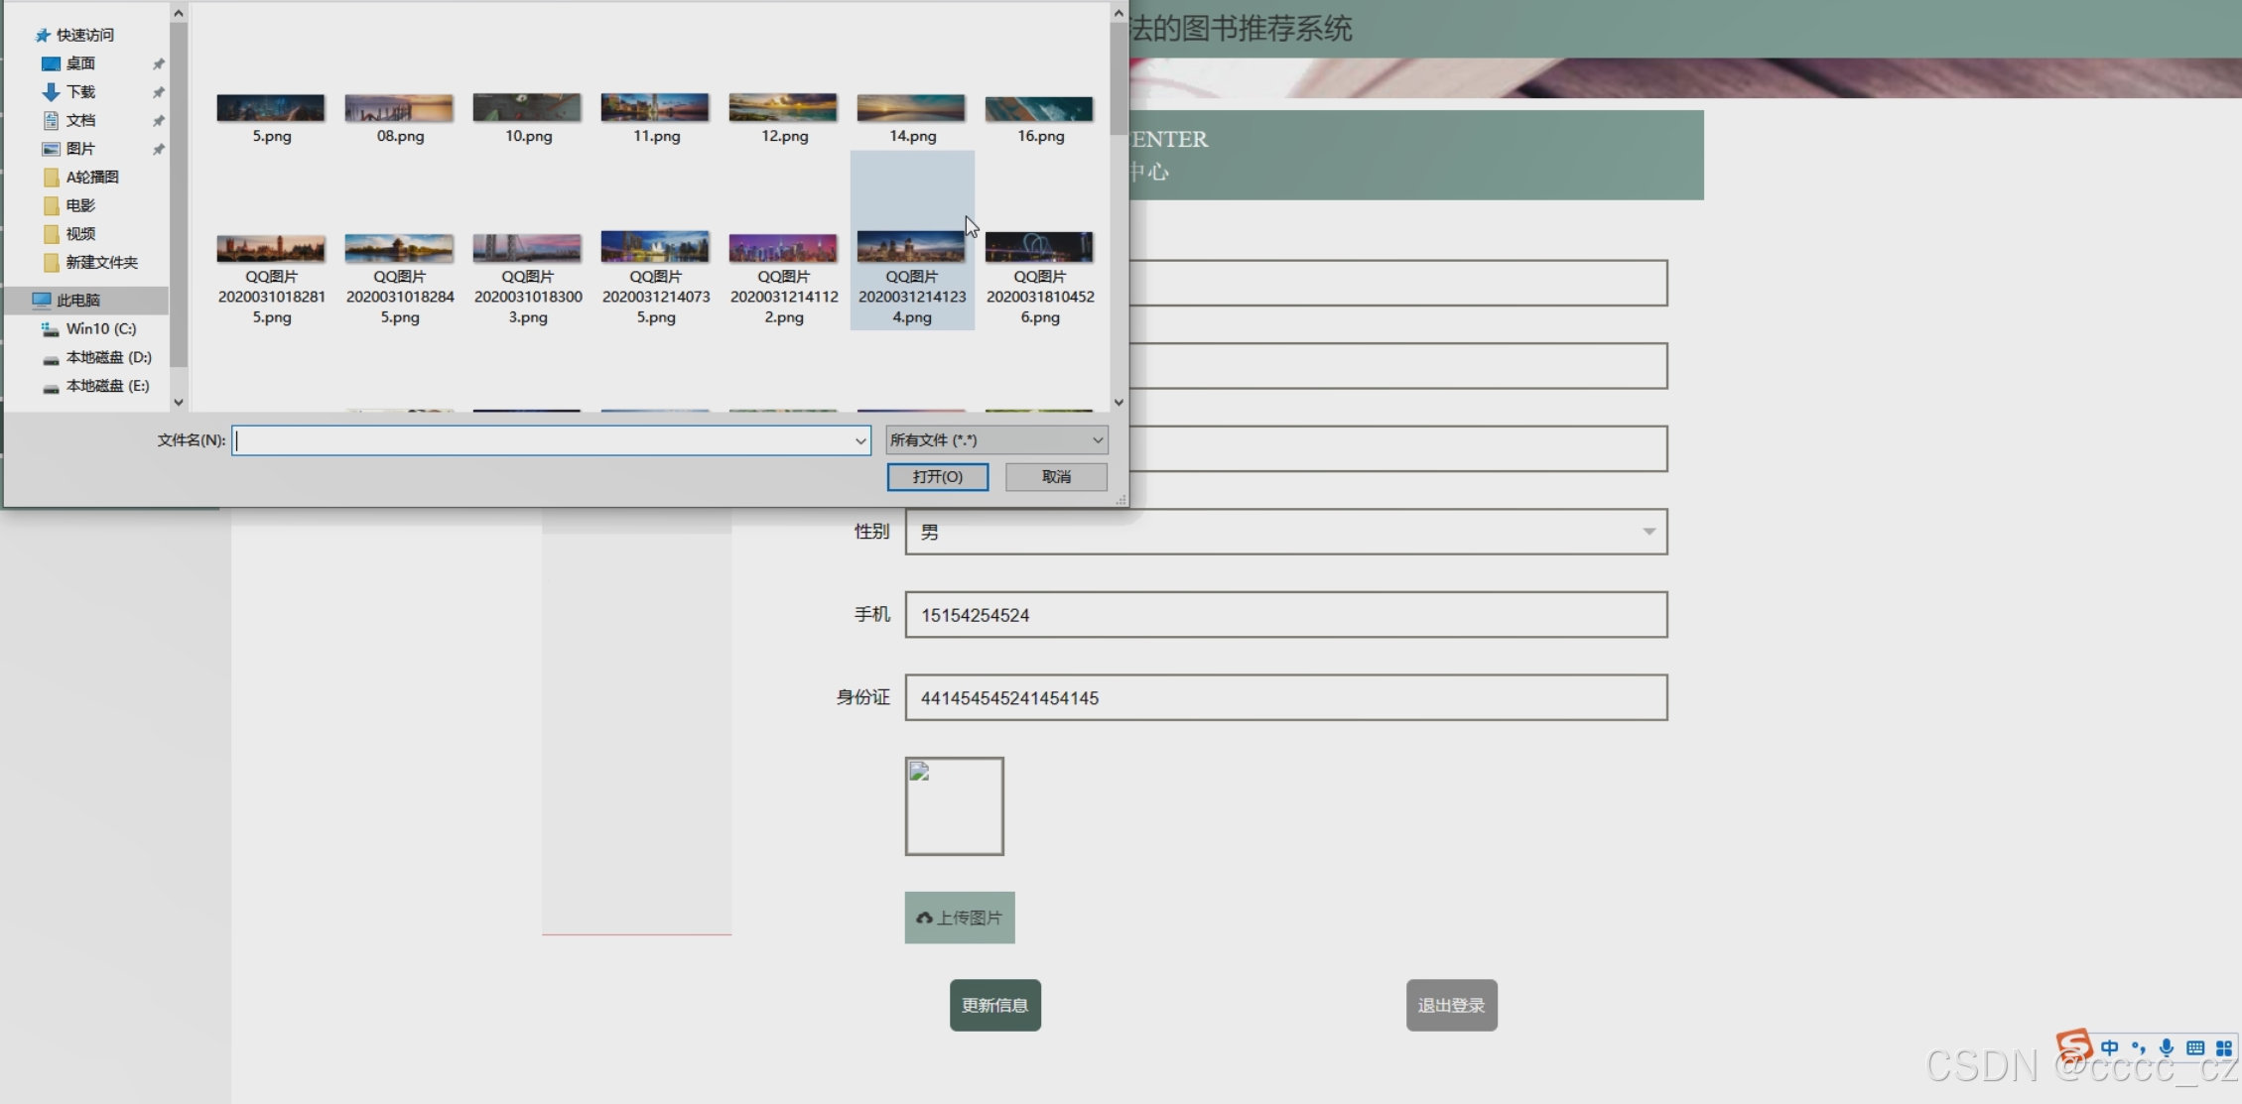
Task: Click the pin icon next to 下载
Action: tap(158, 92)
